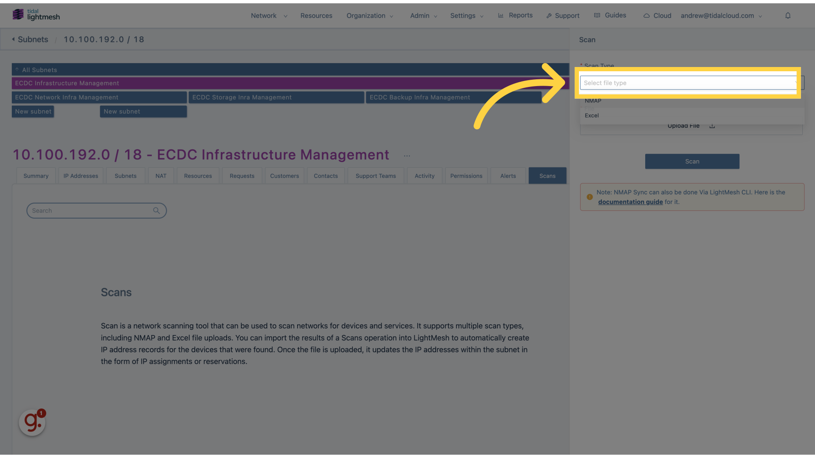
Task: Open Support in top navigation
Action: point(567,16)
